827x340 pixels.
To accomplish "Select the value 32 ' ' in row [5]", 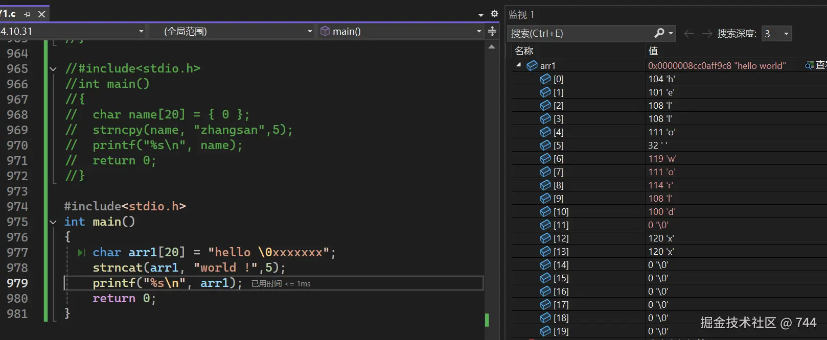I will (658, 145).
